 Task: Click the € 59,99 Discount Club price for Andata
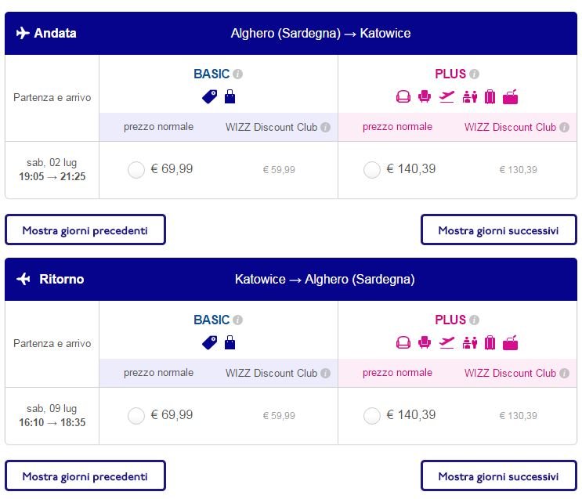279,170
